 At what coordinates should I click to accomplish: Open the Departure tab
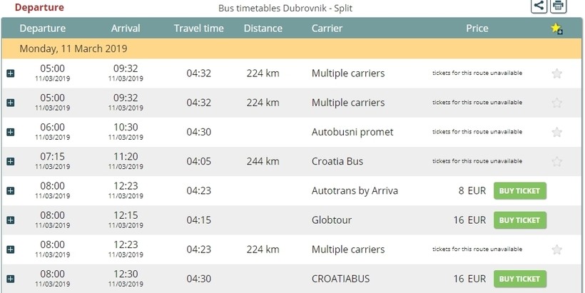pos(39,7)
